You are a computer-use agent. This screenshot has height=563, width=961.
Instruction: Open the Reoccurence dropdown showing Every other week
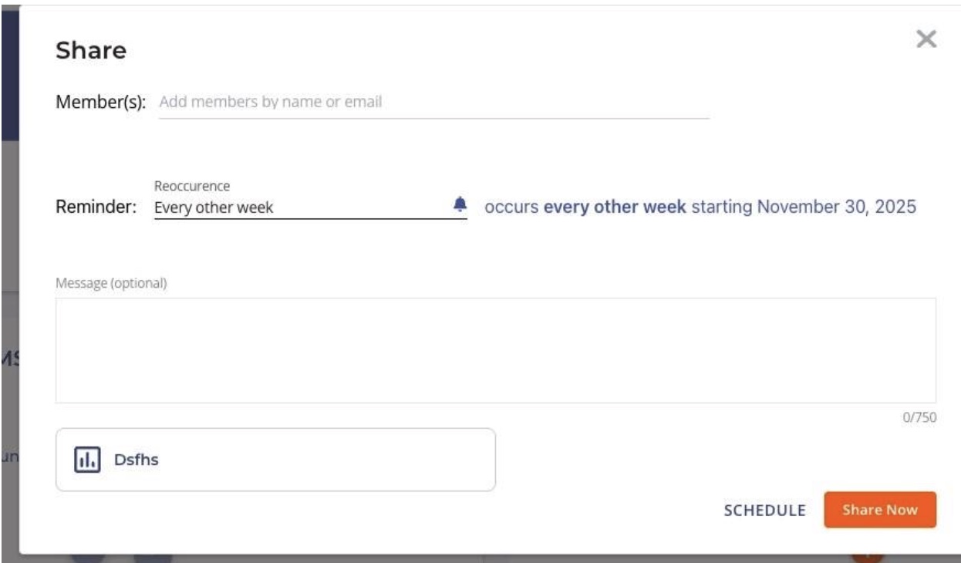click(301, 207)
